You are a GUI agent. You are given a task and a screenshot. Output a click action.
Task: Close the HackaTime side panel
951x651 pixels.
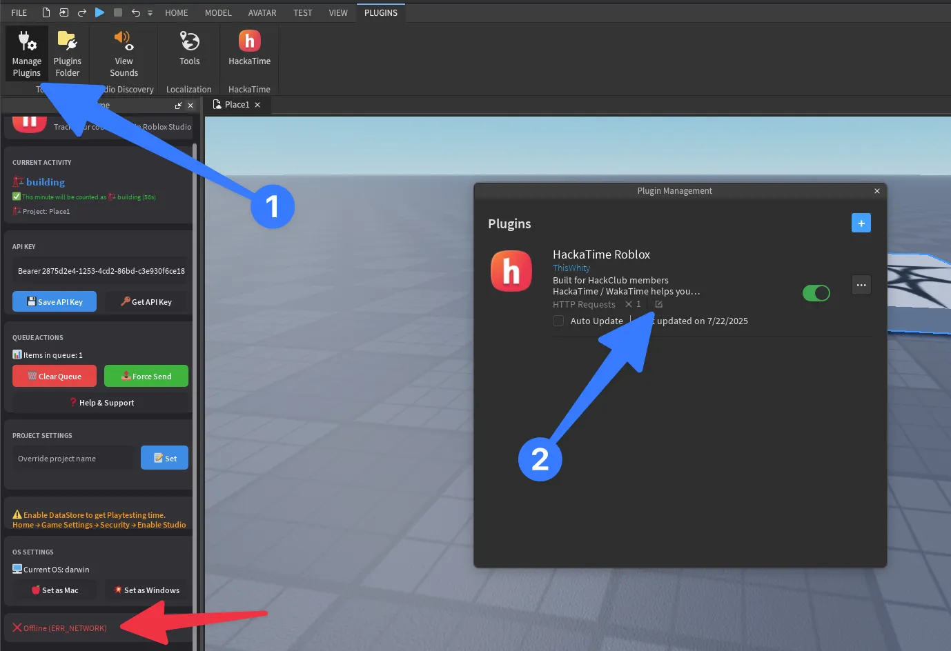pyautogui.click(x=190, y=106)
